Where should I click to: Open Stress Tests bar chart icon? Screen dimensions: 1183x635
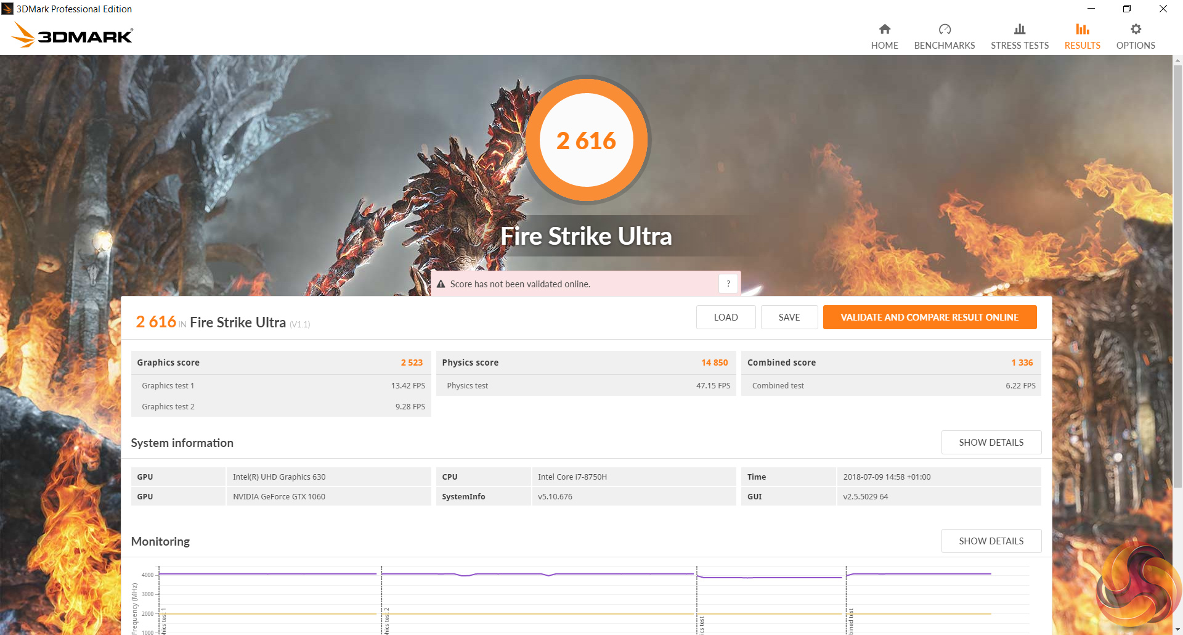click(1019, 29)
